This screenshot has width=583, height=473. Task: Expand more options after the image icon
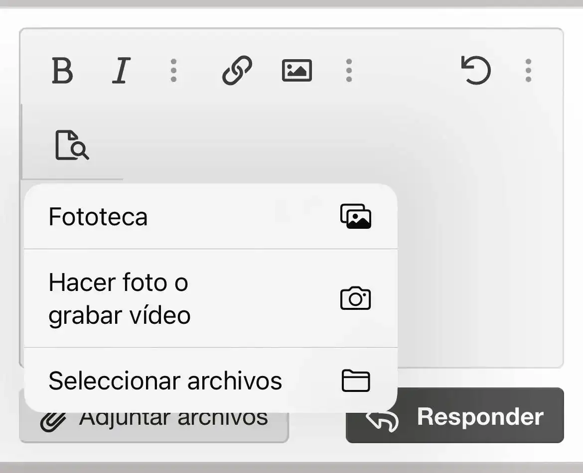coord(349,71)
